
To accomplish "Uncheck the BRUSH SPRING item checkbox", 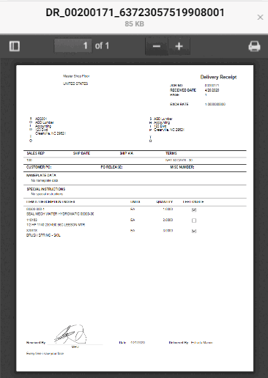I will pos(194,231).
